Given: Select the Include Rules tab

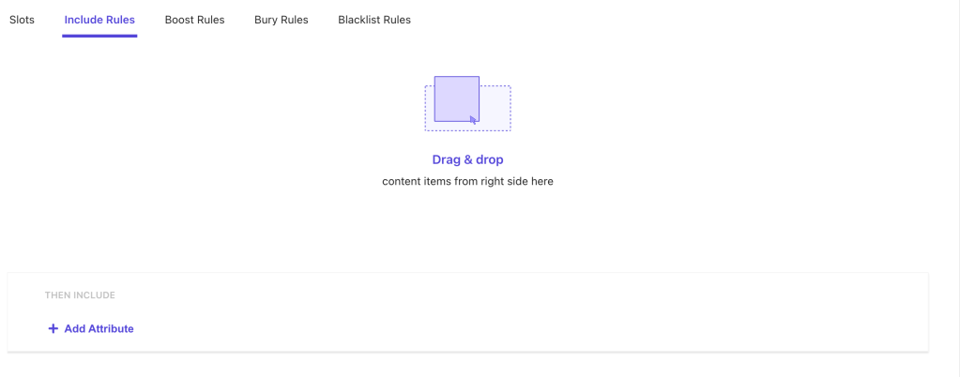Looking at the screenshot, I should click(99, 20).
